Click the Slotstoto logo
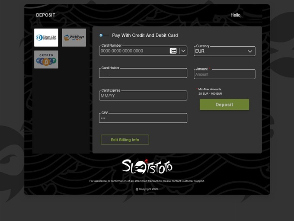This screenshot has width=294, height=221. click(147, 166)
